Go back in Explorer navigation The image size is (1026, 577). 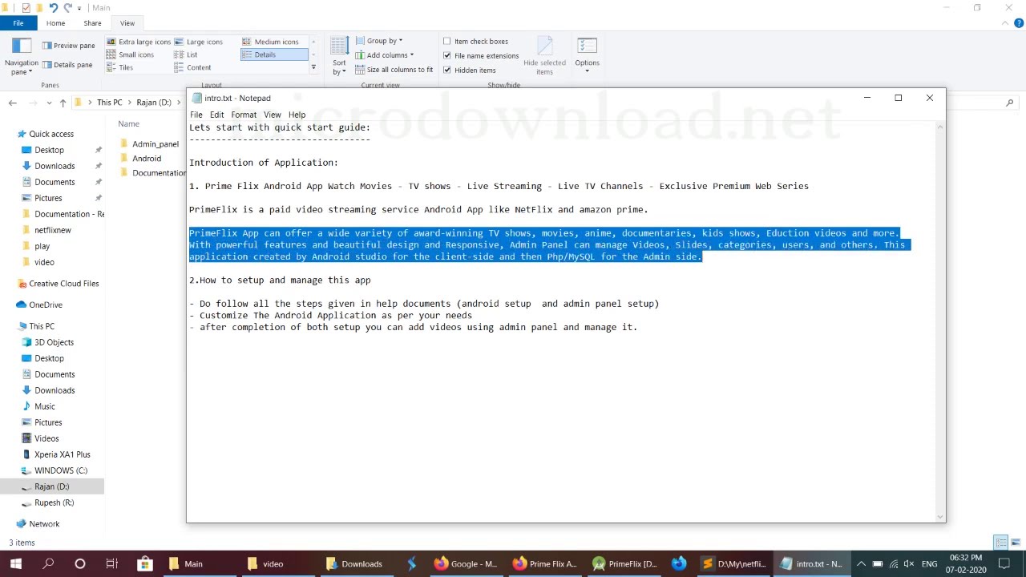click(12, 103)
